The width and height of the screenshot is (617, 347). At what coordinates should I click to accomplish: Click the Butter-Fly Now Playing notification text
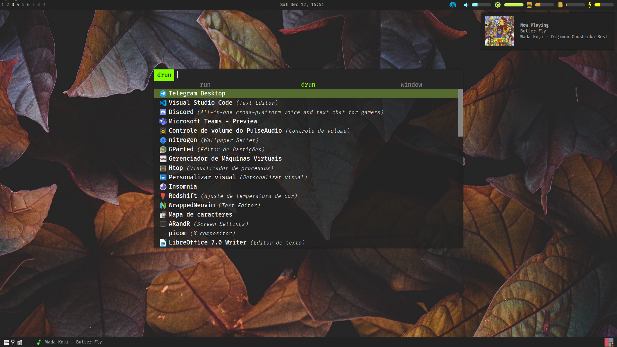[533, 31]
